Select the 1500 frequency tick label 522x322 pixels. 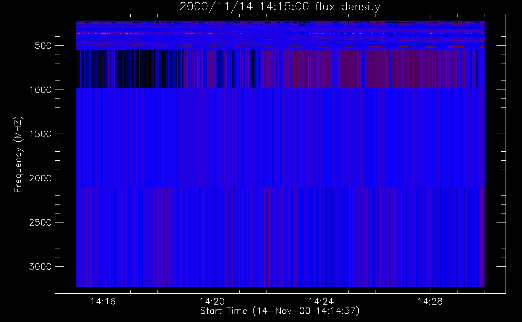tap(40, 134)
